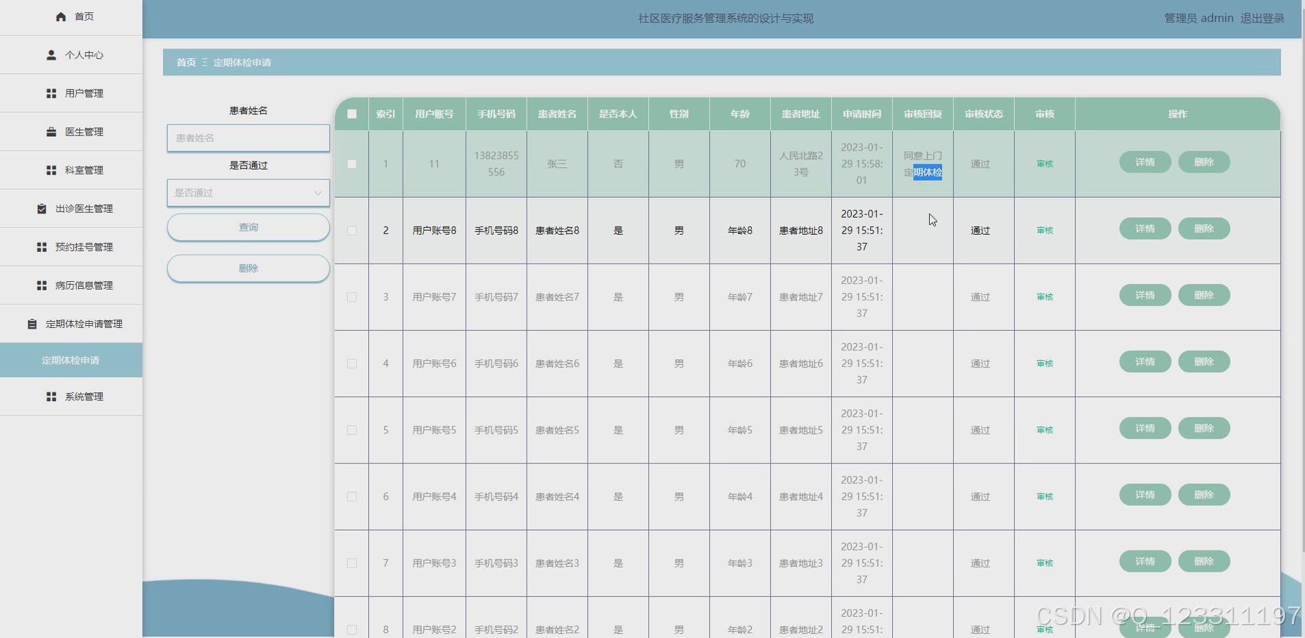Expand 预约挂号管理 menu text
Image resolution: width=1305 pixels, height=638 pixels.
84,246
